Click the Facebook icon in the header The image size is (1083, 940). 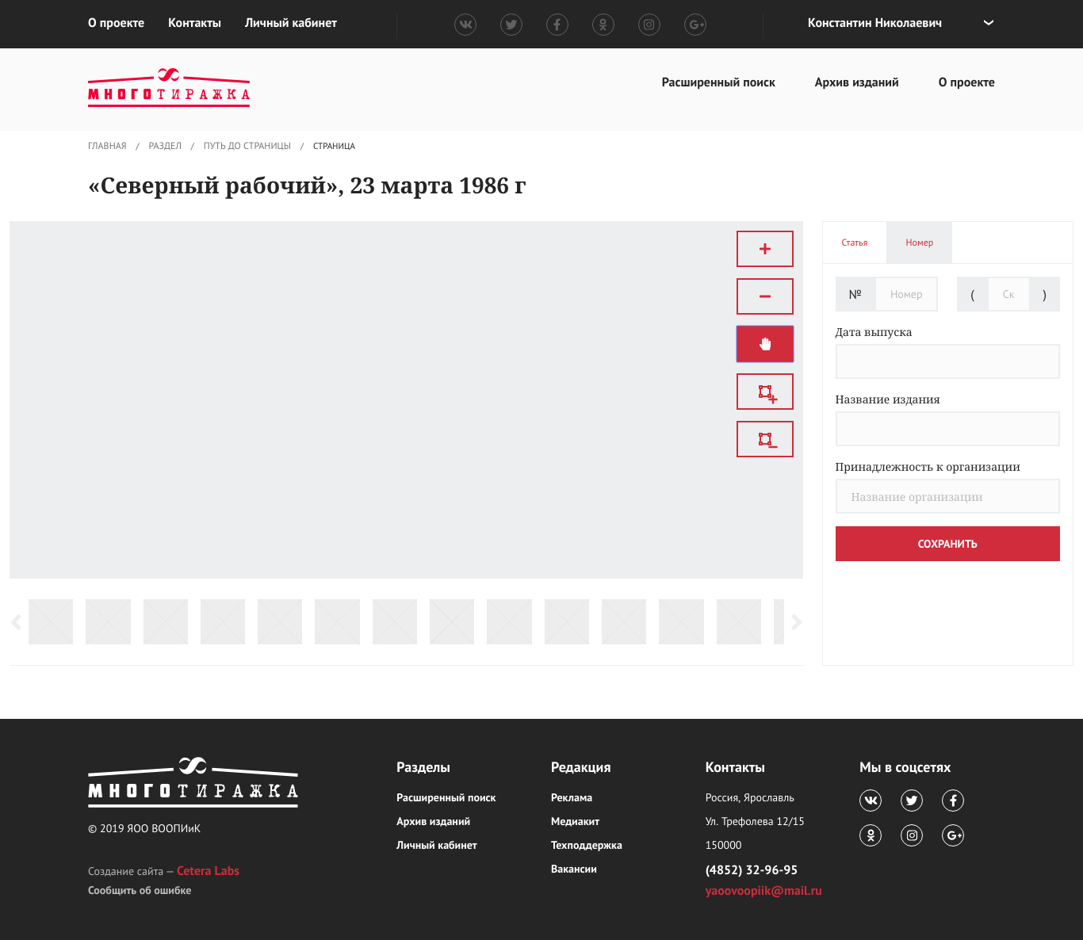[557, 24]
